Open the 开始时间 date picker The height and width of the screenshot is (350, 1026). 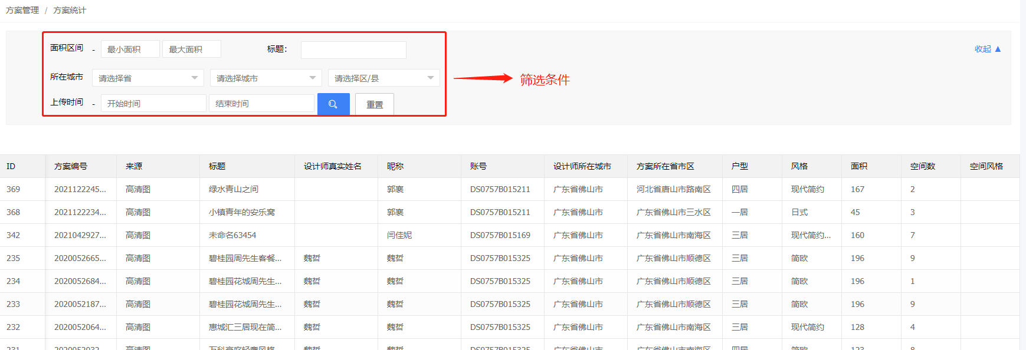click(x=153, y=104)
